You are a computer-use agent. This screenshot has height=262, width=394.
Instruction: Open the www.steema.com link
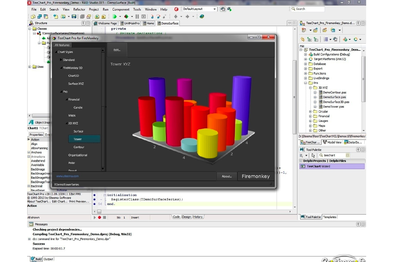[67, 176]
